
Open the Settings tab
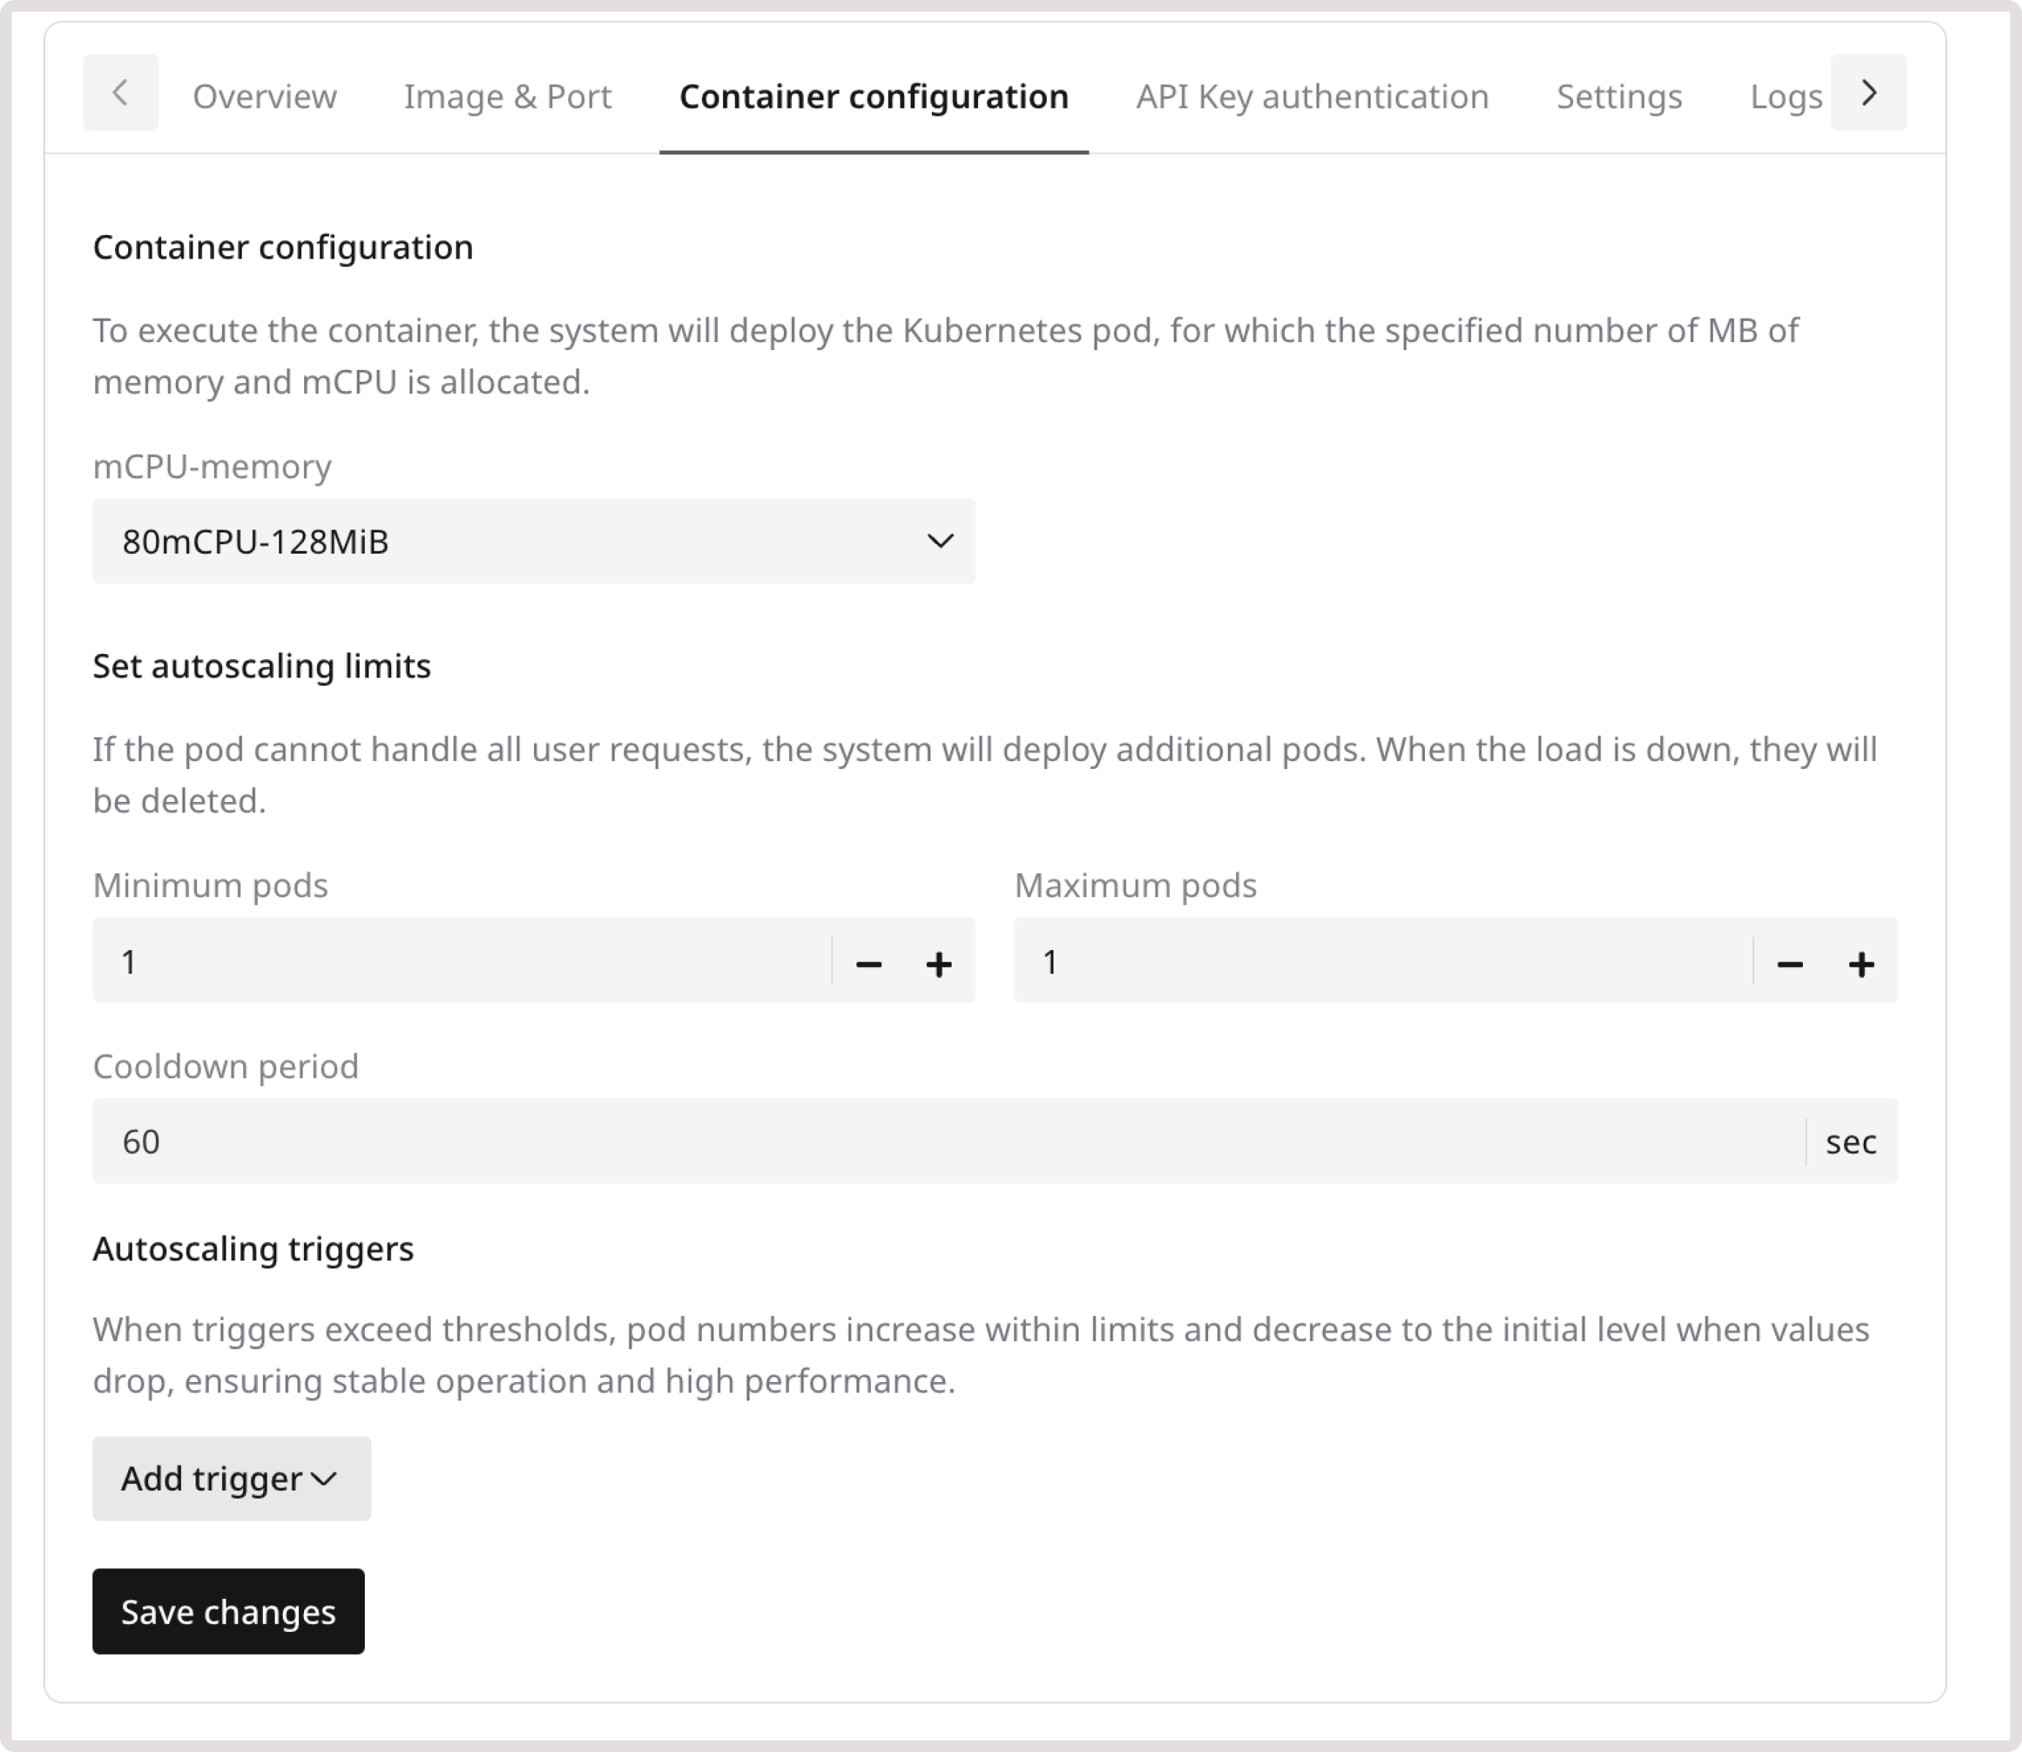pyautogui.click(x=1618, y=96)
